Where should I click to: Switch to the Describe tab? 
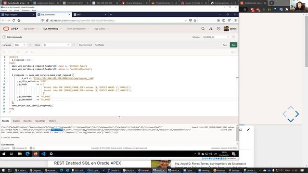click(x=27, y=121)
